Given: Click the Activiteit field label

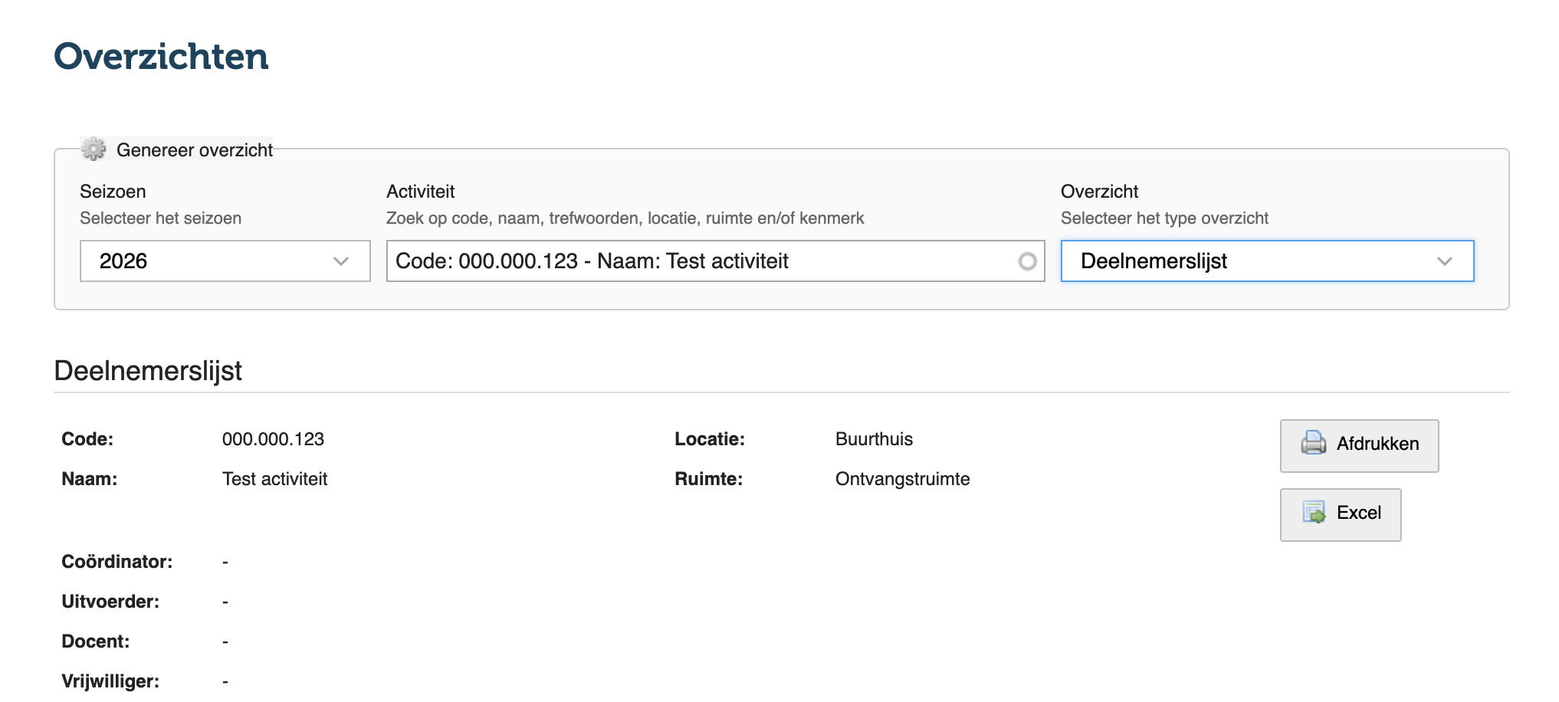Looking at the screenshot, I should [x=420, y=192].
